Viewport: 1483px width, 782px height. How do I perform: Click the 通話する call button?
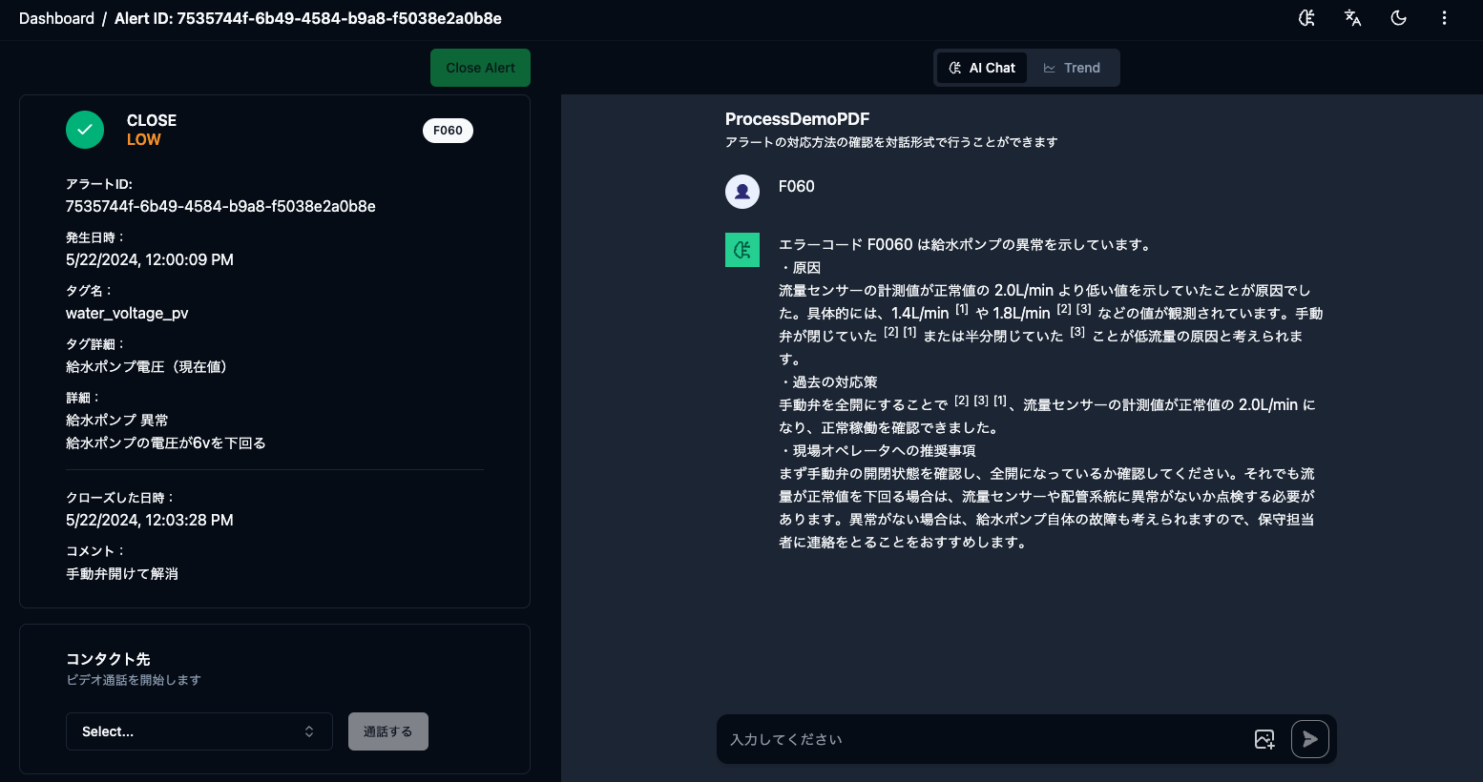pos(388,731)
